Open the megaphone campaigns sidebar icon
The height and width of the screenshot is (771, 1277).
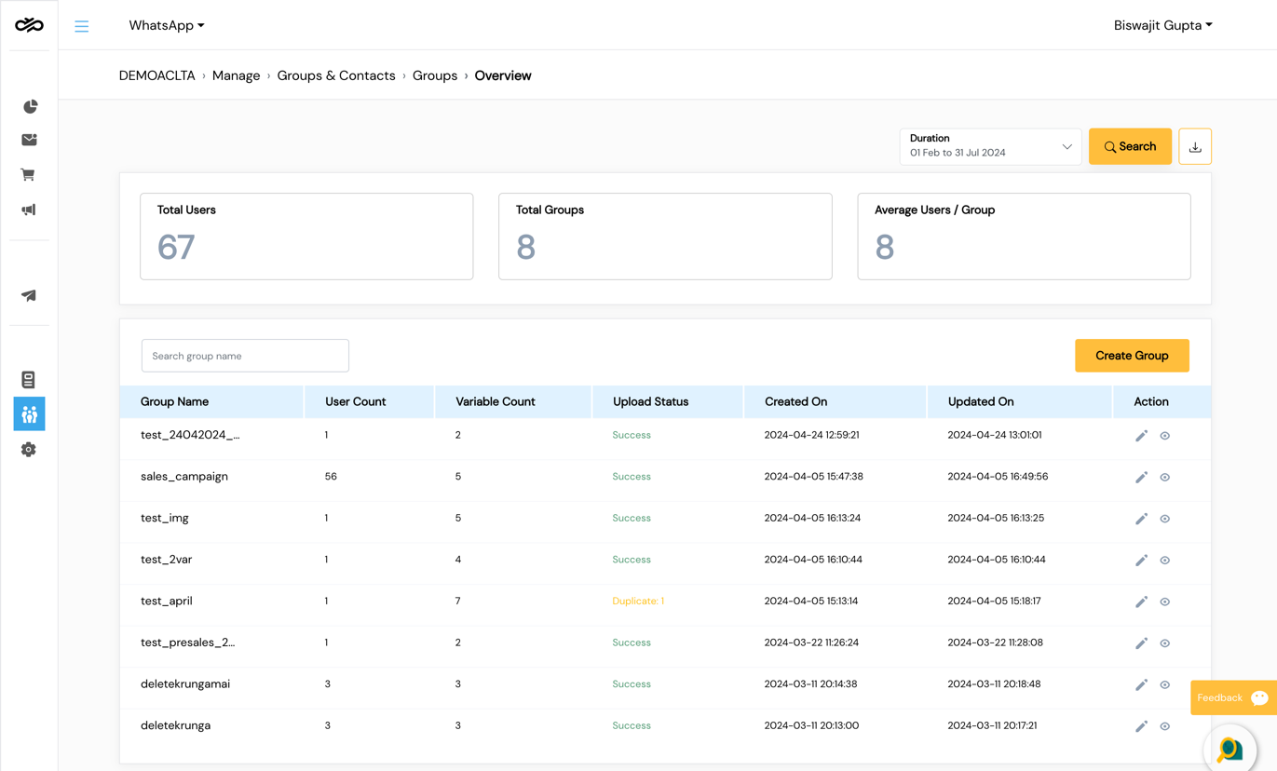[29, 210]
